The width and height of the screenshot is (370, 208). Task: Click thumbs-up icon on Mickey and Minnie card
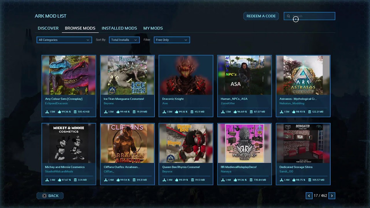[60, 180]
